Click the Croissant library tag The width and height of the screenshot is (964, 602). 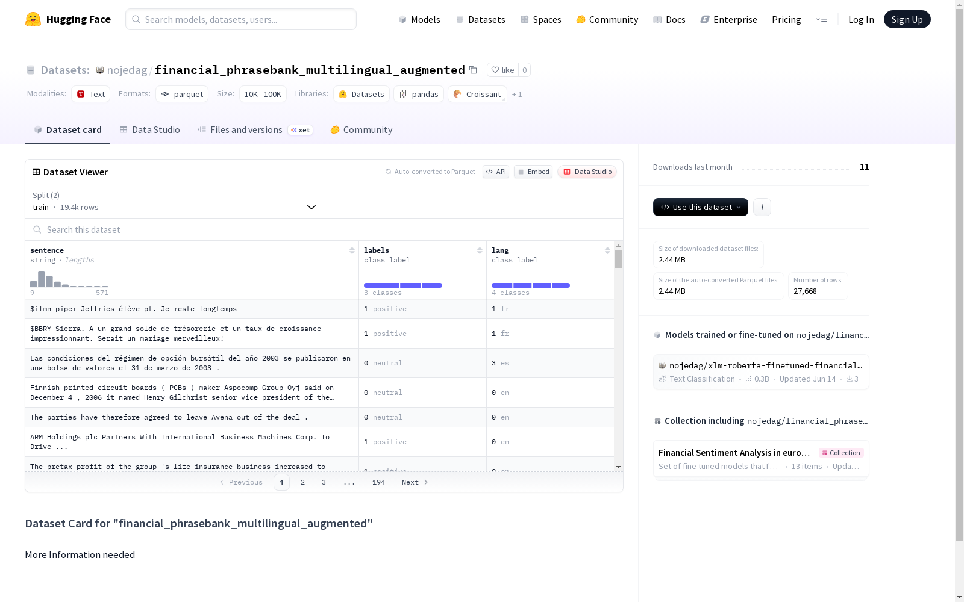[x=477, y=94]
